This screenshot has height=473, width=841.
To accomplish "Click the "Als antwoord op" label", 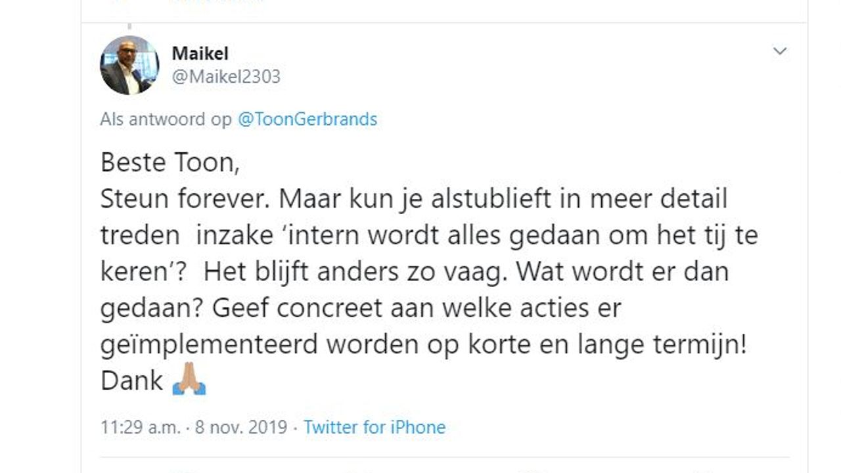I will (x=166, y=120).
